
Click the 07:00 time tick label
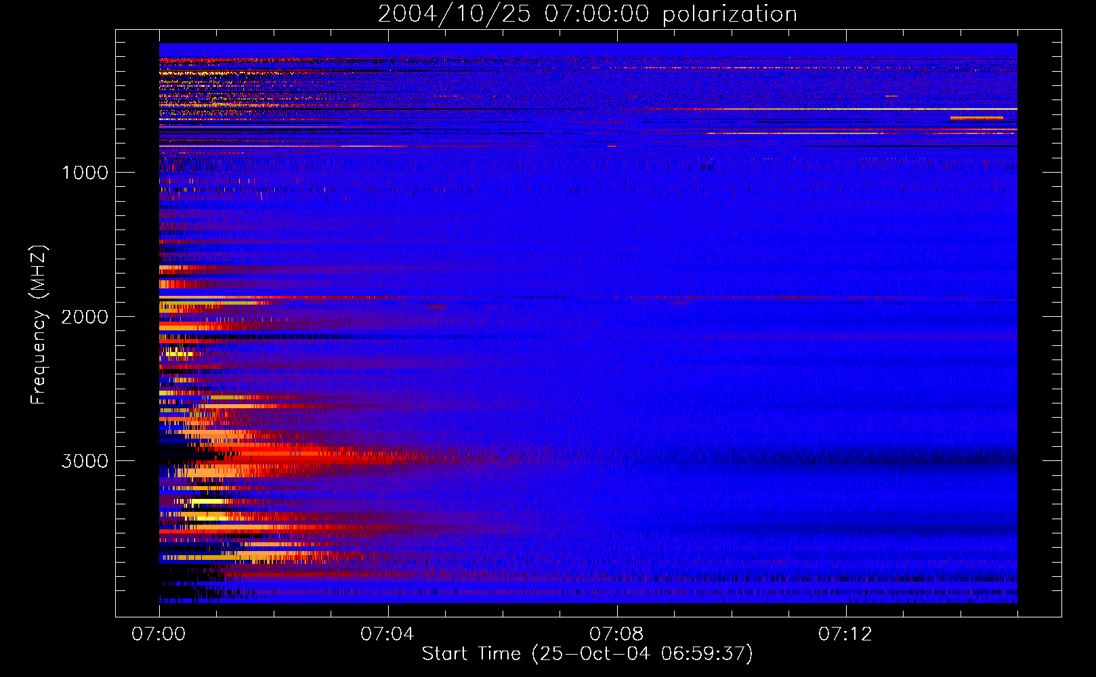[159, 634]
